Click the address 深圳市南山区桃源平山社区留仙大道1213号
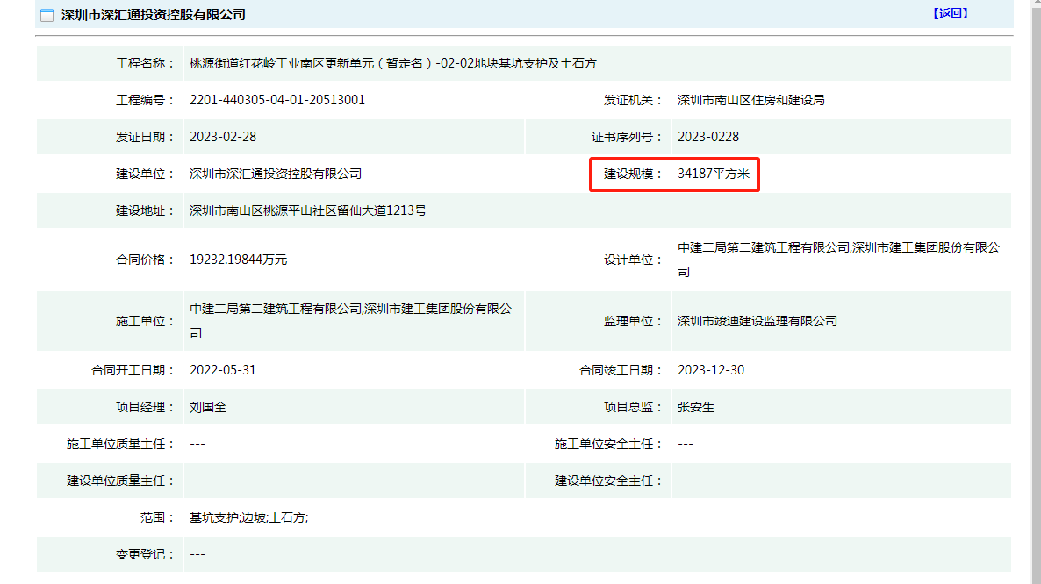 [308, 210]
